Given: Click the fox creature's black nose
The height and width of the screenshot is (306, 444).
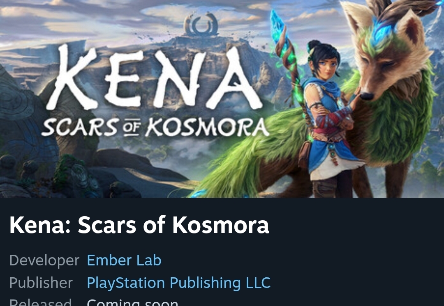Looking at the screenshot, I should pos(367,96).
